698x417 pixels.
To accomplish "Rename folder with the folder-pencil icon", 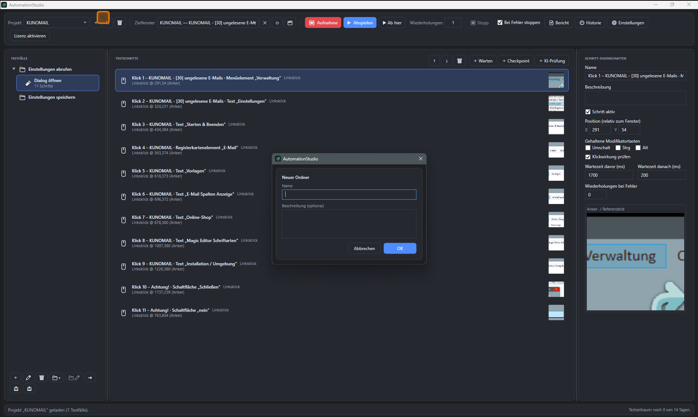I will [74, 378].
